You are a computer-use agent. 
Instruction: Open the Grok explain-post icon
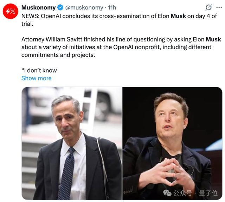click(208, 7)
